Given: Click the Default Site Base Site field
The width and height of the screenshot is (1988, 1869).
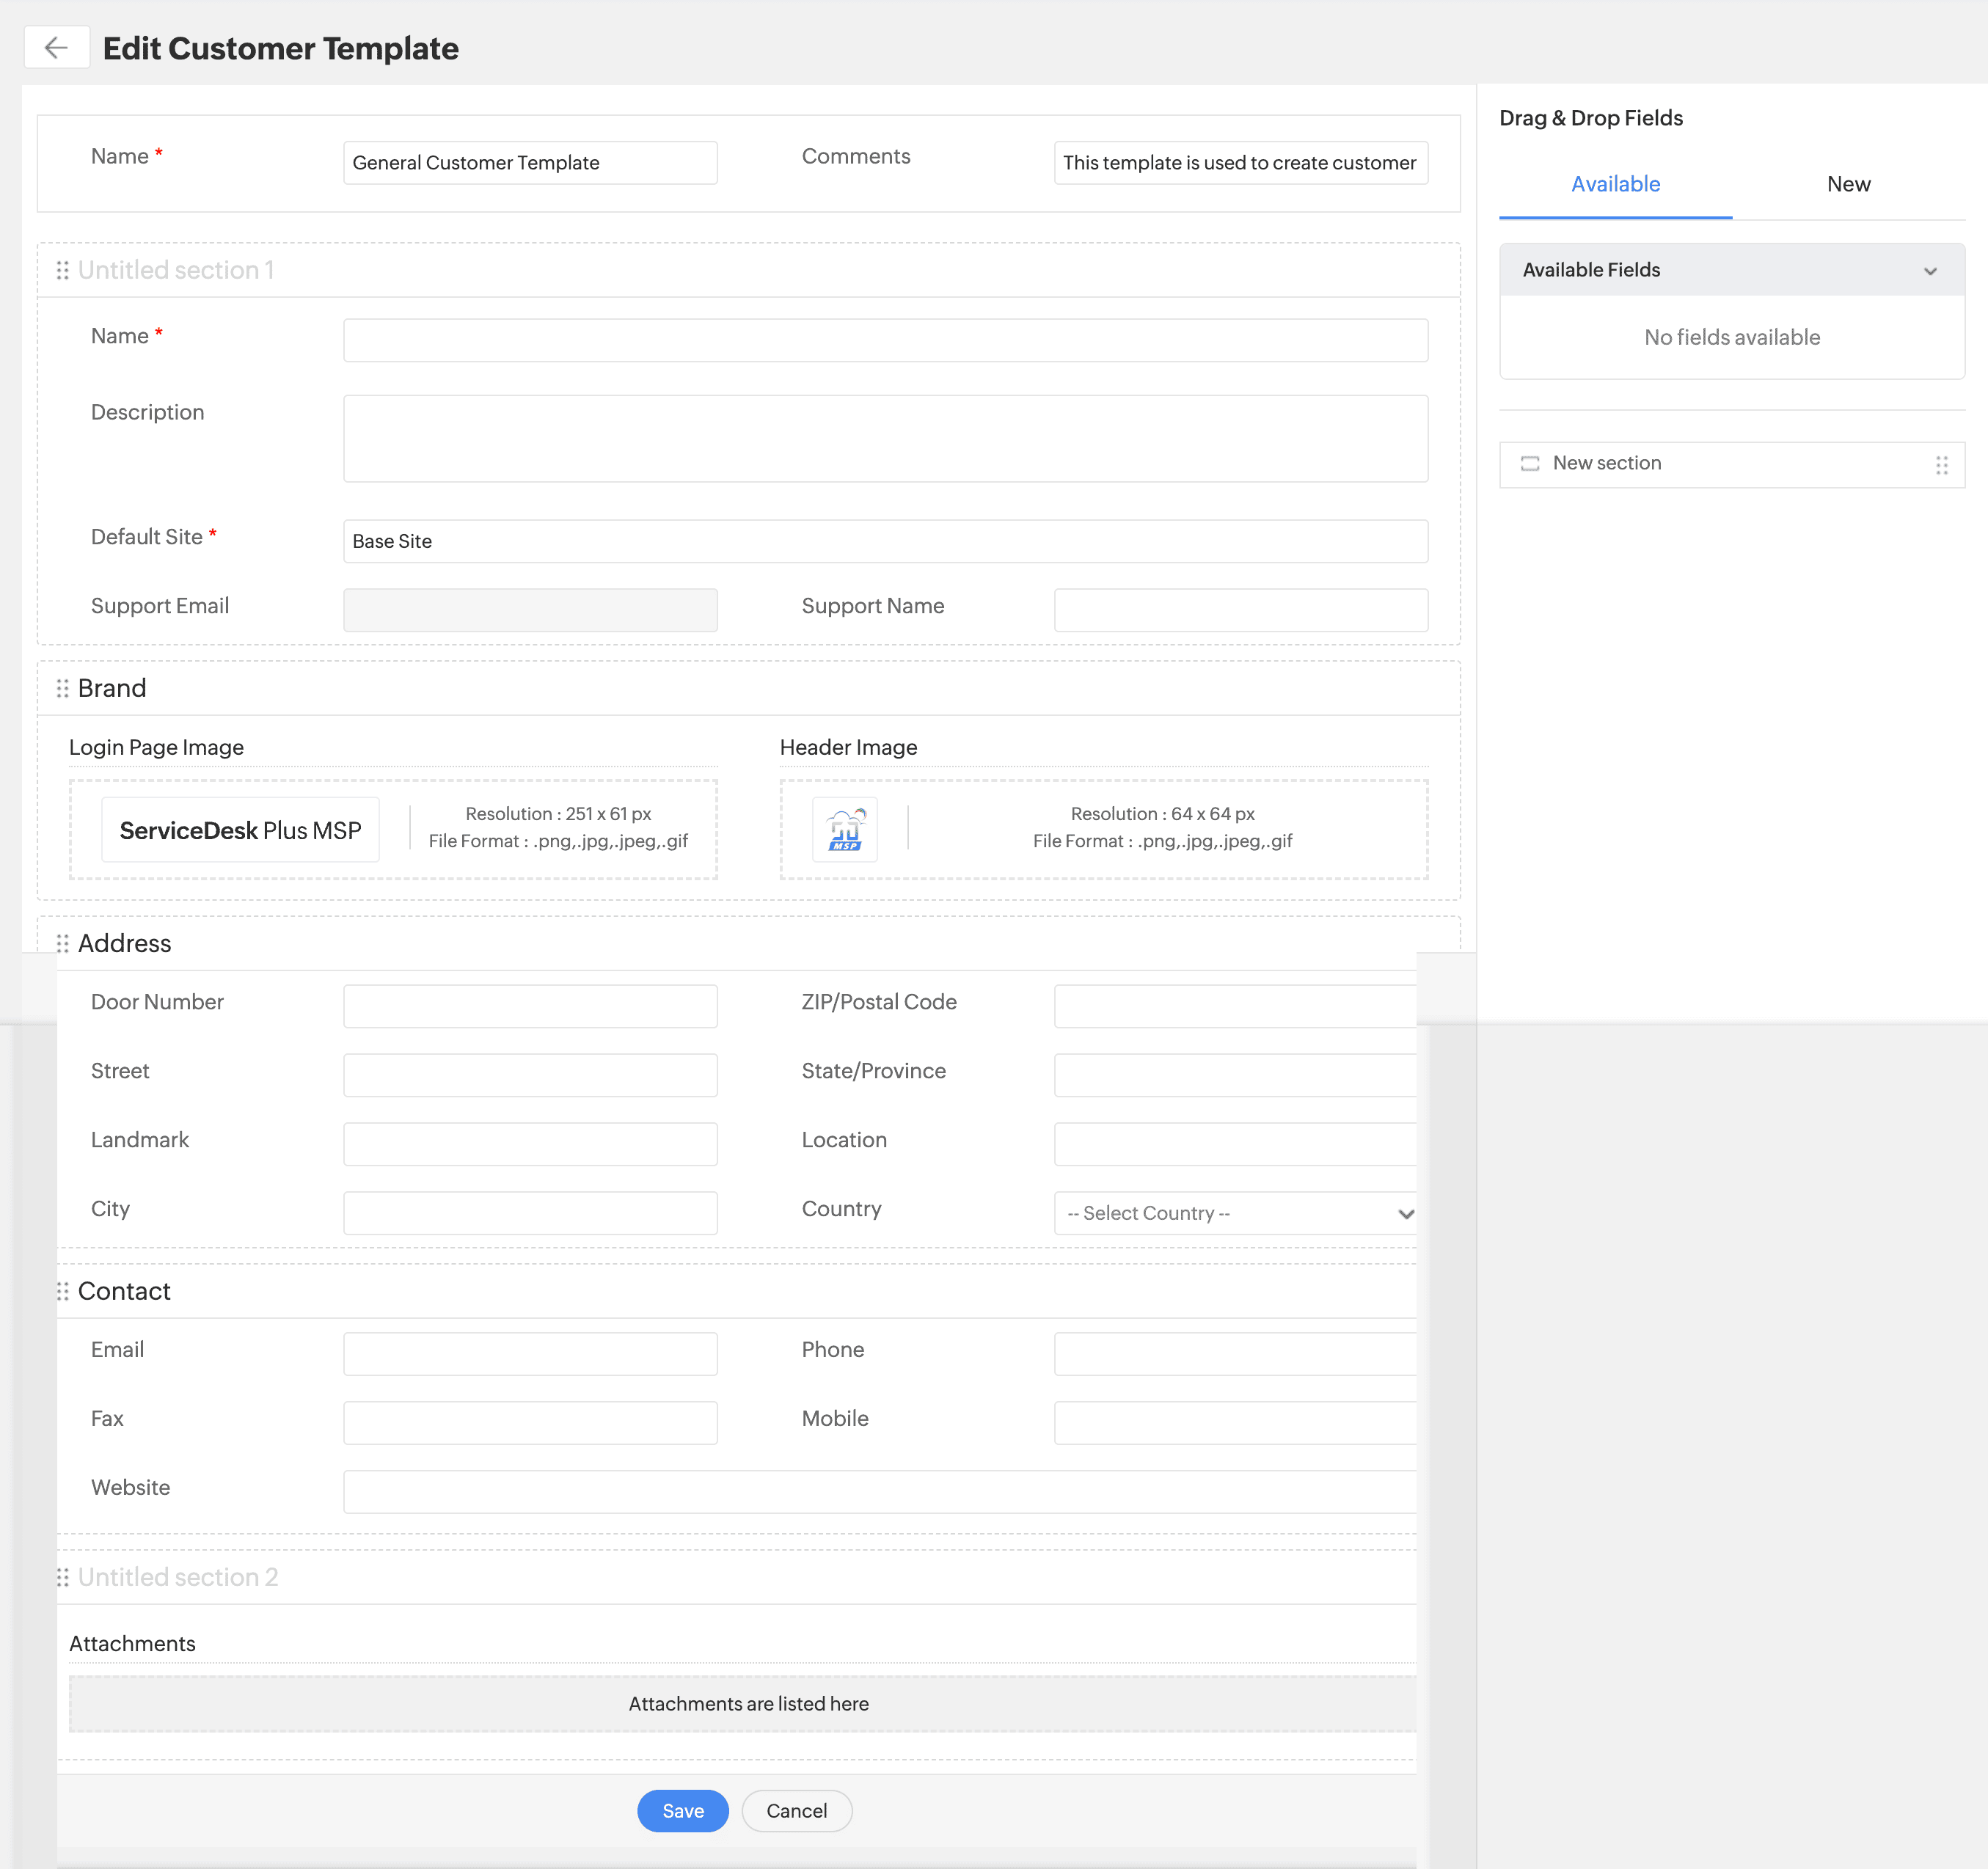Looking at the screenshot, I should [884, 541].
